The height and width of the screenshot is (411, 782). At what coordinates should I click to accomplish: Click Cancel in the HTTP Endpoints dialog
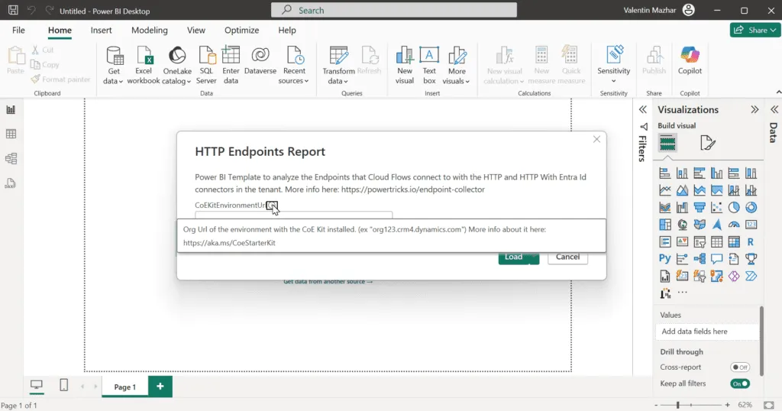(567, 257)
